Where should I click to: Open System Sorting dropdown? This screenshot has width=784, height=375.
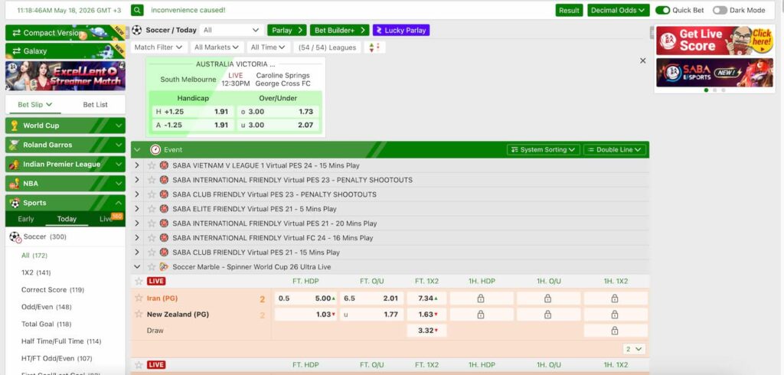(543, 149)
